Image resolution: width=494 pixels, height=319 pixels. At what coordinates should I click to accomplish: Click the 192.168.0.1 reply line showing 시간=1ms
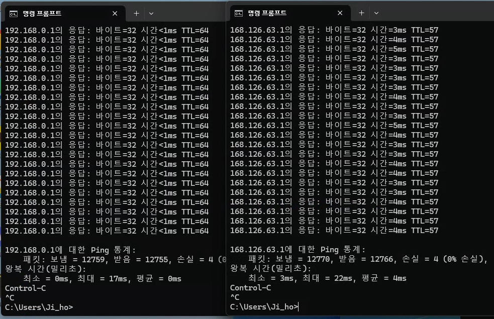coord(107,87)
